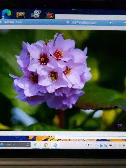Click the skin icon in Meitu title bar
The height and width of the screenshot is (168, 126).
[x=111, y=23]
